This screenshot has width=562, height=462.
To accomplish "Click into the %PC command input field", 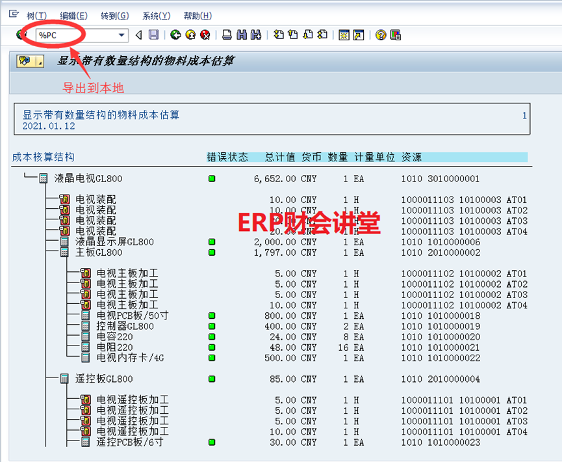I will click(x=75, y=35).
